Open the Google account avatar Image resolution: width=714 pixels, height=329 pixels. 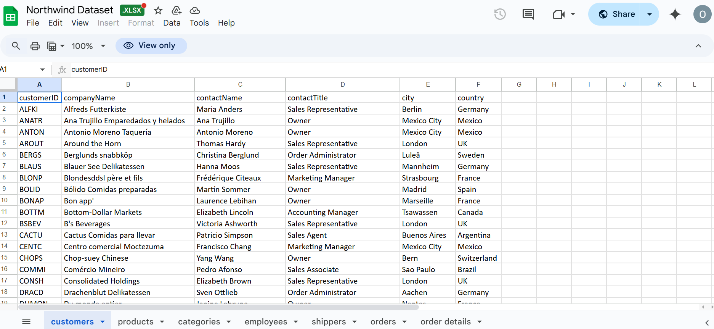pyautogui.click(x=702, y=14)
